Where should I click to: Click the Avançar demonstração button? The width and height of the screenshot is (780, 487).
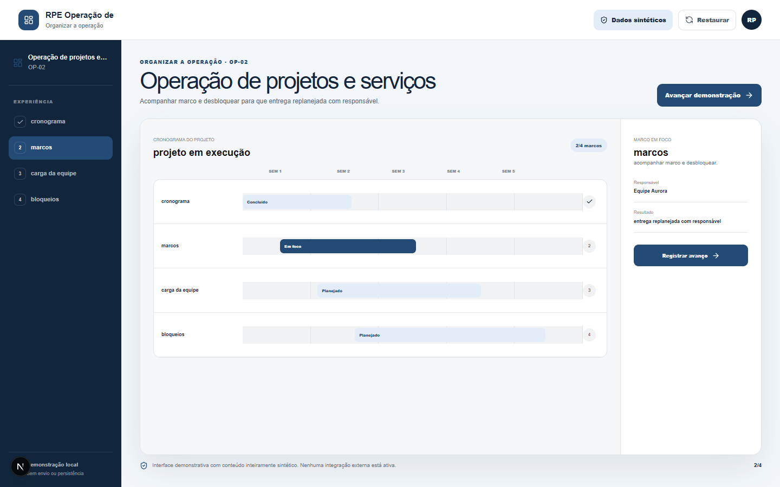click(709, 95)
